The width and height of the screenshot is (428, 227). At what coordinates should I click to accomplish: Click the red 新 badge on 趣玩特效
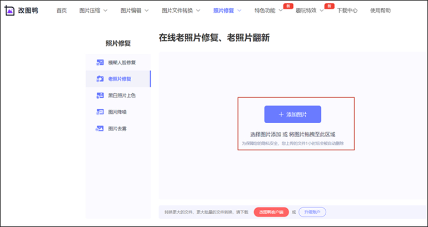[x=329, y=6]
